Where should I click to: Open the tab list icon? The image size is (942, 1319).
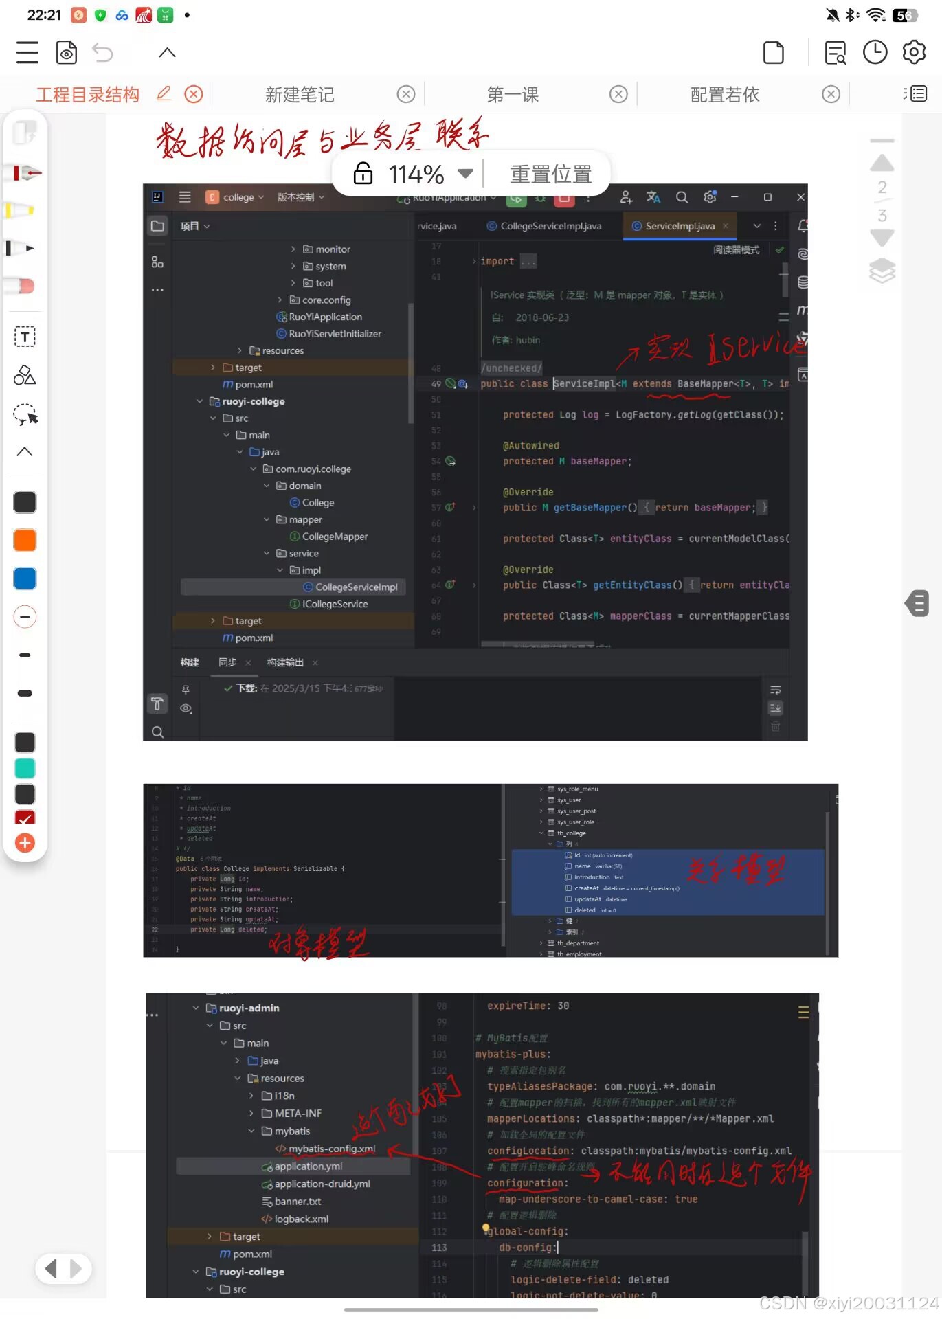click(915, 94)
